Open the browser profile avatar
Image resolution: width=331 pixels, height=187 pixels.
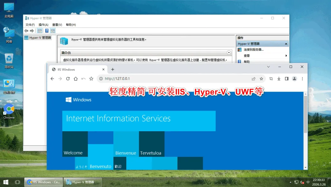pos(295,79)
